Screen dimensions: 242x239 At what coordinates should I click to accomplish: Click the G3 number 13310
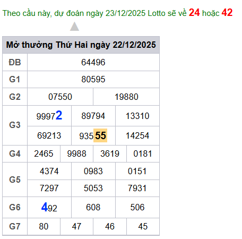pos(137,116)
